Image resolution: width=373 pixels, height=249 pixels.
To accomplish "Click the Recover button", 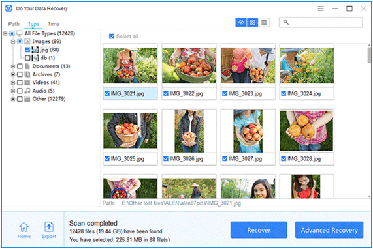I will click(259, 230).
